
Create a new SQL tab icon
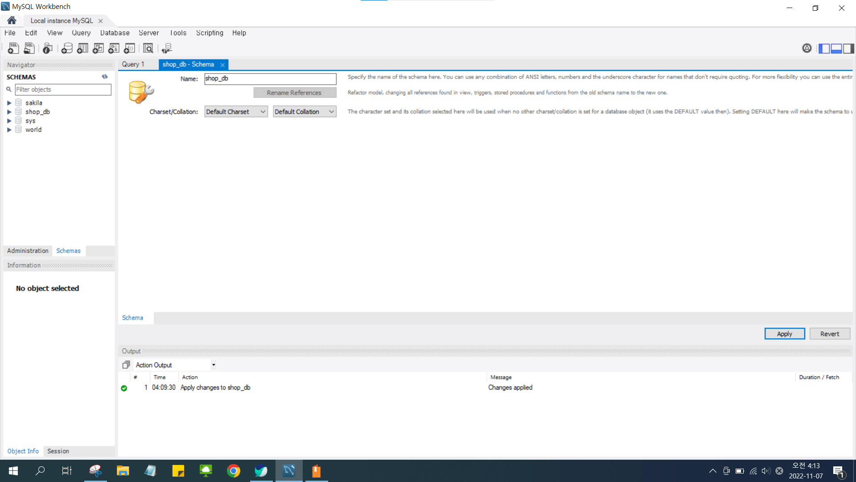point(13,48)
